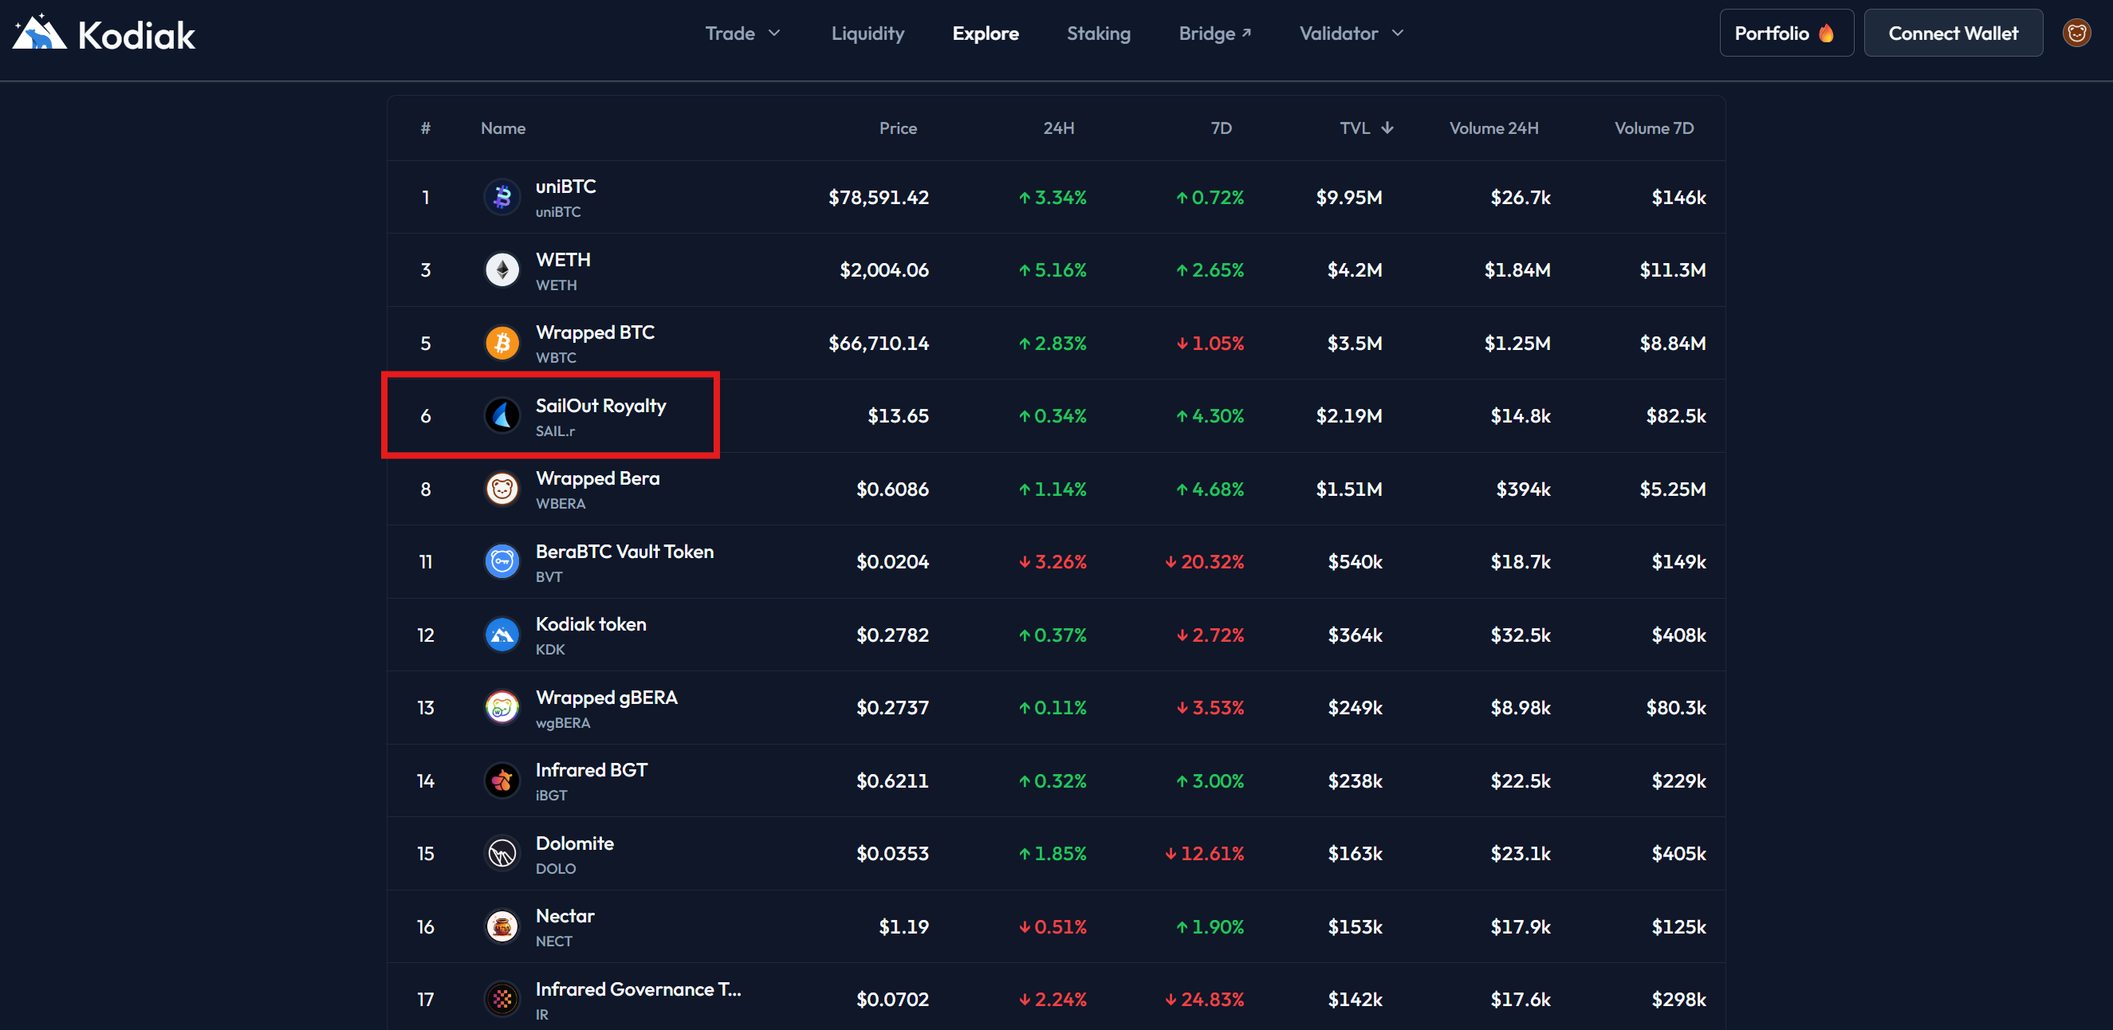The width and height of the screenshot is (2113, 1030).
Task: Click the Wrapped BTC orange bitcoin icon
Action: pyautogui.click(x=502, y=343)
